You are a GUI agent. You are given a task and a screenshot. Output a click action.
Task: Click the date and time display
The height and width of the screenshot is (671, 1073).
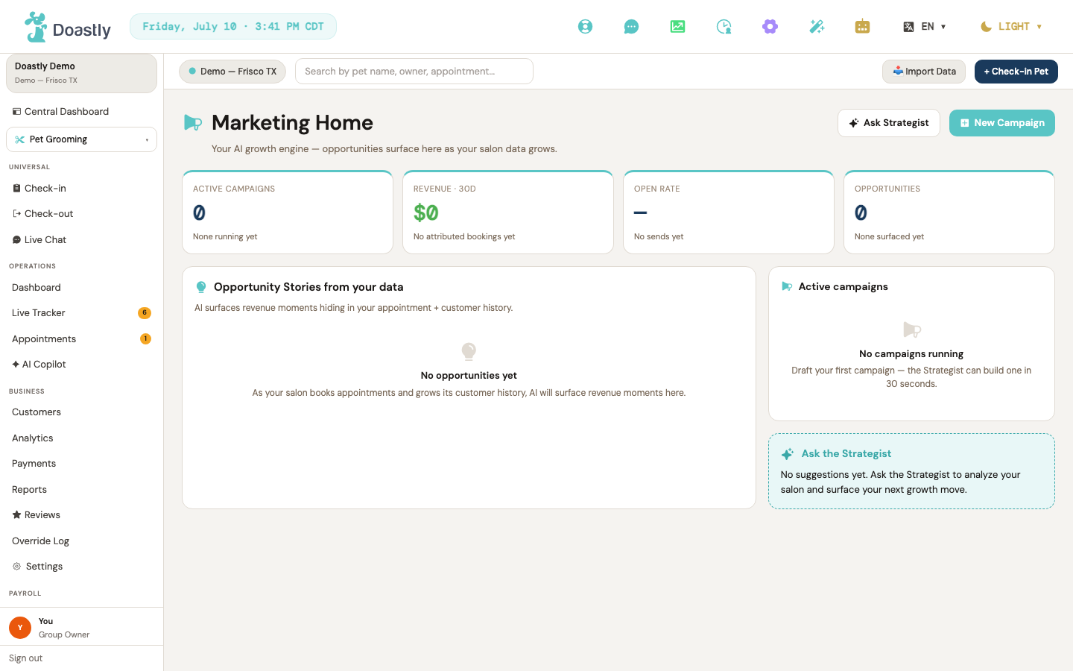tap(233, 27)
